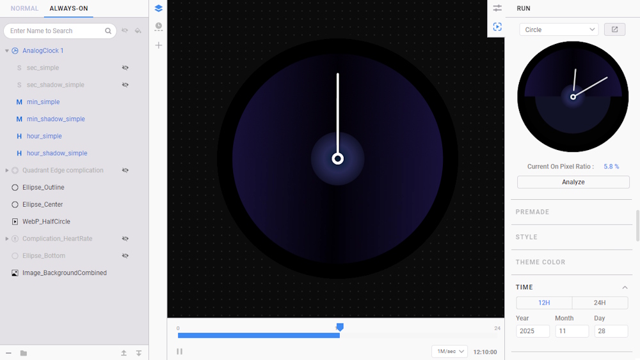
Task: Open the 1M/sec speed dropdown
Action: coord(449,352)
